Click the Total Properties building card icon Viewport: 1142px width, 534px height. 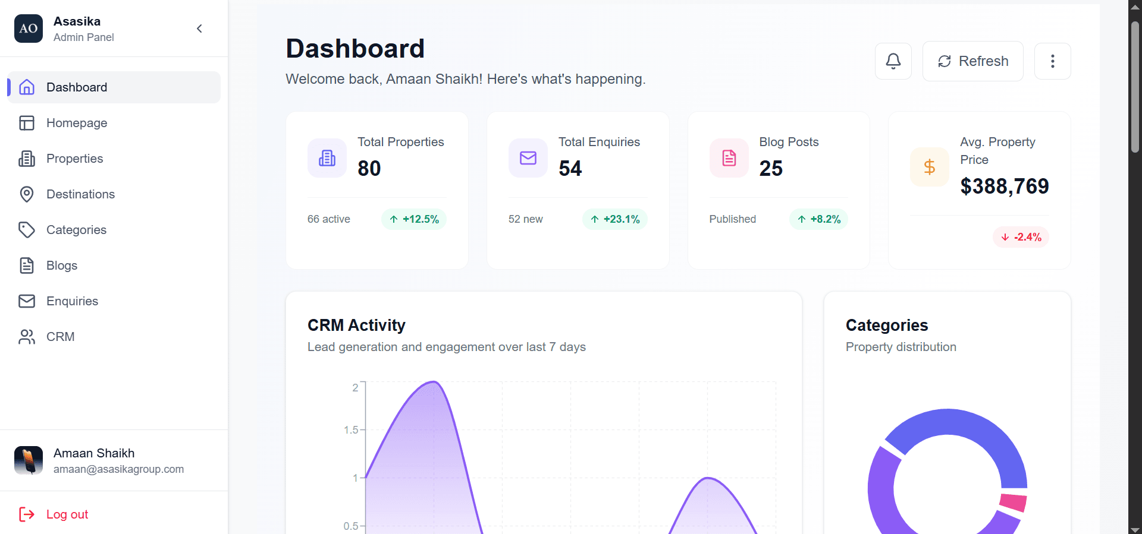pyautogui.click(x=327, y=158)
